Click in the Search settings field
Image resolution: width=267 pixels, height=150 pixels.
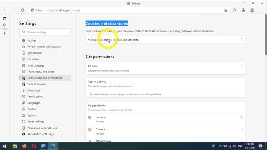click(x=45, y=32)
